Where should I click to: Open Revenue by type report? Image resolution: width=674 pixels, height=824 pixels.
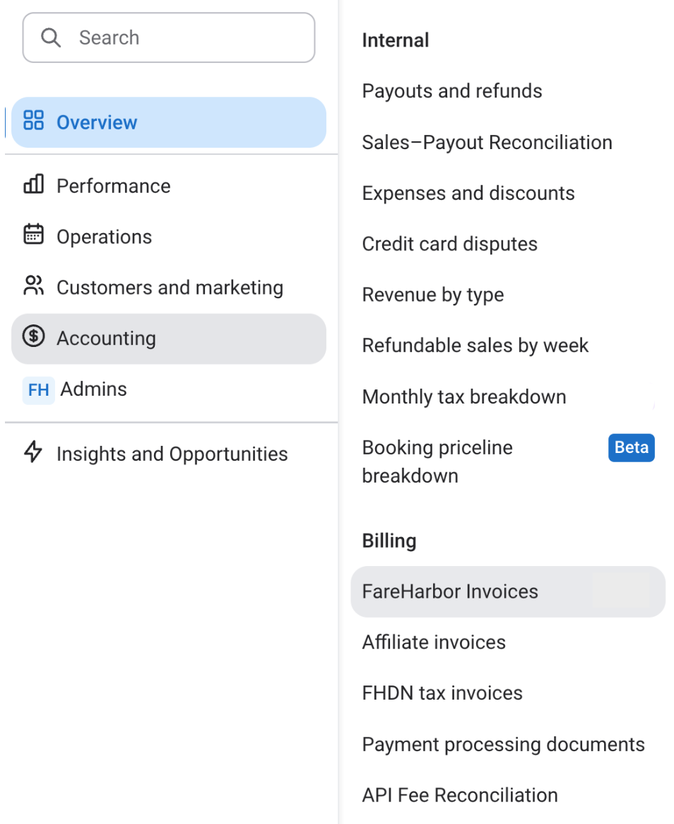point(433,295)
